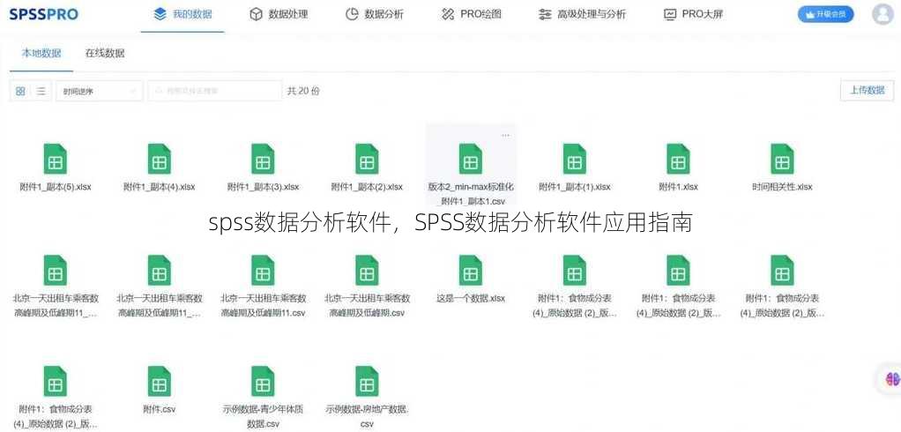
Task: Open 高级处理与分析 in top navigation
Action: pos(582,14)
